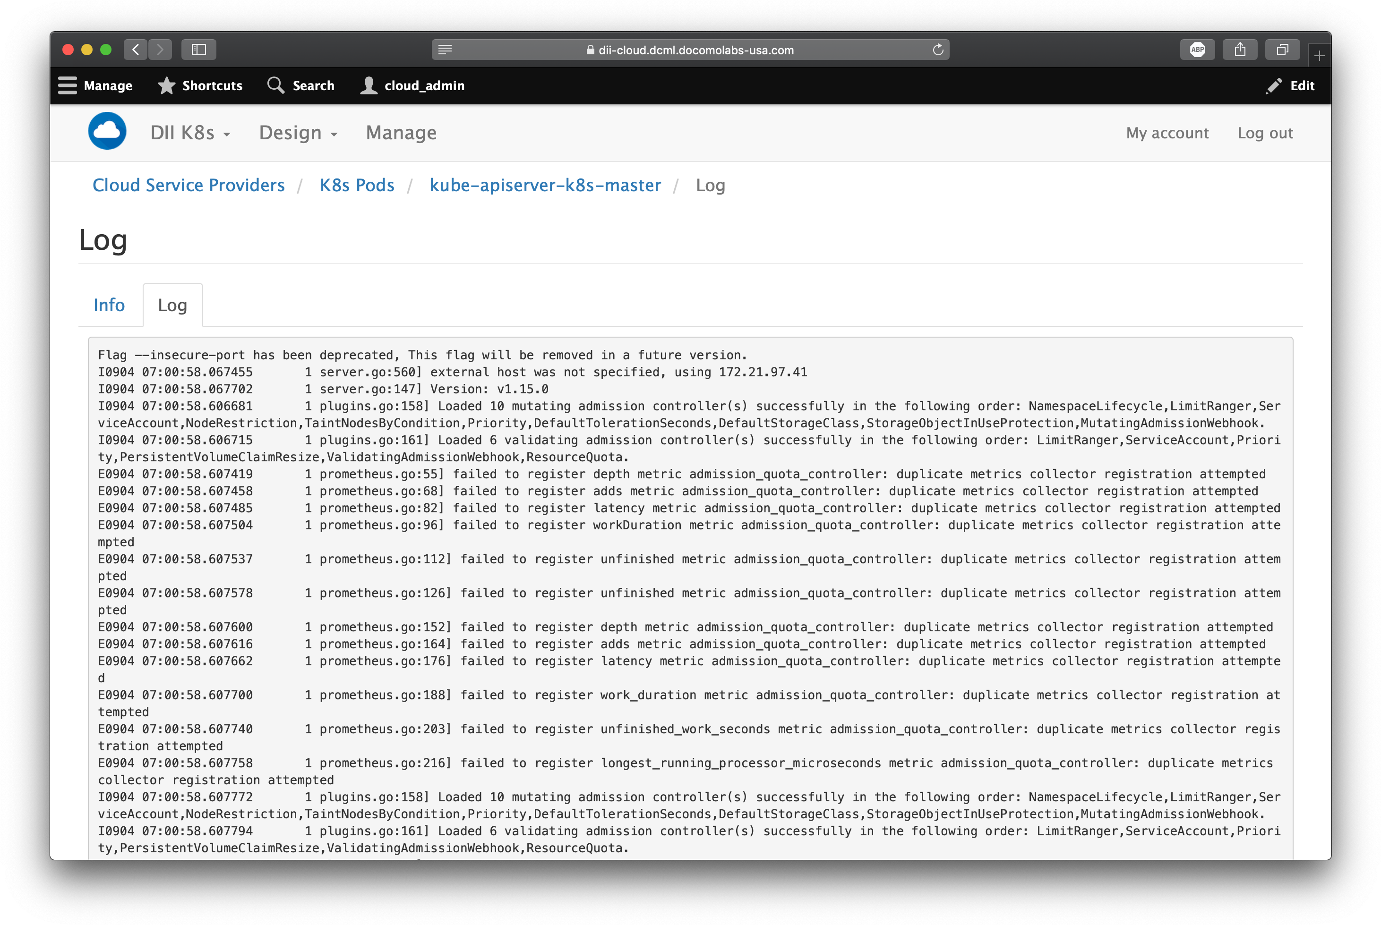Image resolution: width=1381 pixels, height=925 pixels.
Task: Open Search in admin toolbar
Action: point(301,85)
